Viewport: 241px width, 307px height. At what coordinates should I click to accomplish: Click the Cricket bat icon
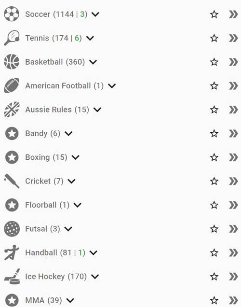pyautogui.click(x=12, y=181)
